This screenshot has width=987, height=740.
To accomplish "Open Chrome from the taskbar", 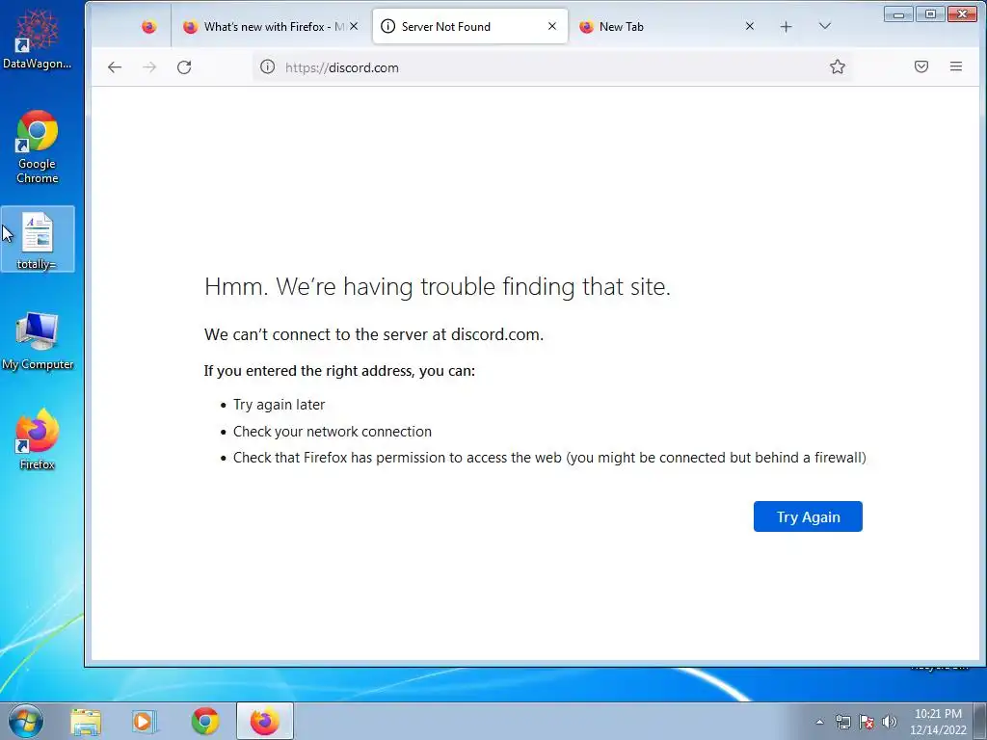I will pyautogui.click(x=205, y=722).
